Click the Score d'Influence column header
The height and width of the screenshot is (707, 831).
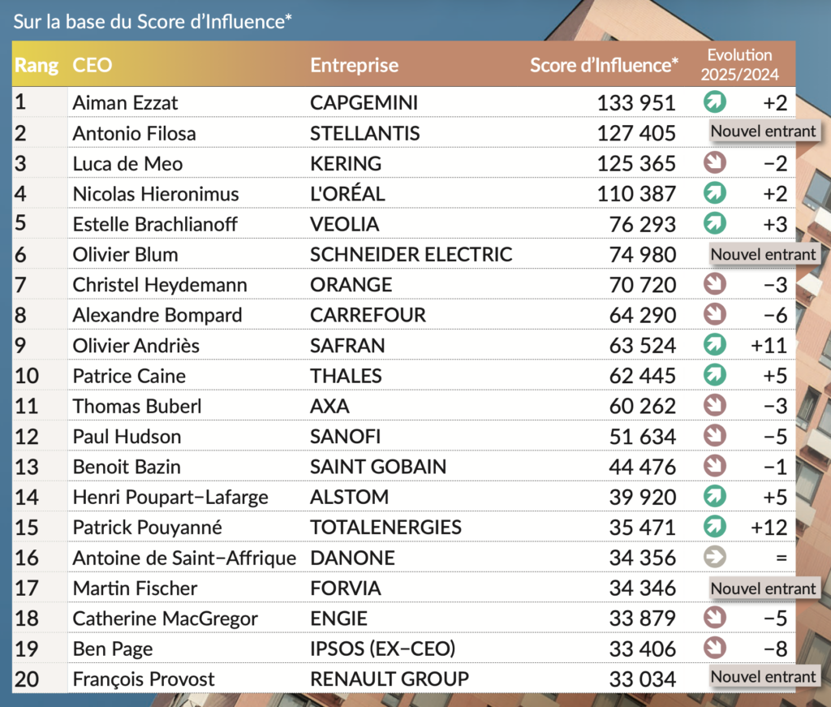click(x=604, y=65)
